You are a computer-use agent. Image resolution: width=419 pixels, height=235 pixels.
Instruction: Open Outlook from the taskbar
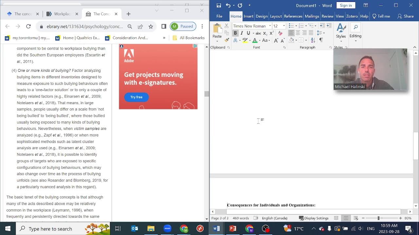click(x=135, y=228)
